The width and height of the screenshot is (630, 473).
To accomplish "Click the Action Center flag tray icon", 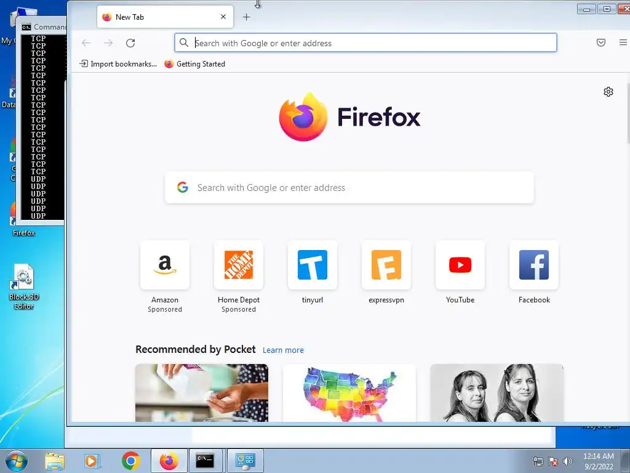I will 553,461.
